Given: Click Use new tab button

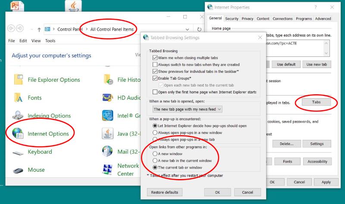Looking at the screenshot, I should point(317,64).
